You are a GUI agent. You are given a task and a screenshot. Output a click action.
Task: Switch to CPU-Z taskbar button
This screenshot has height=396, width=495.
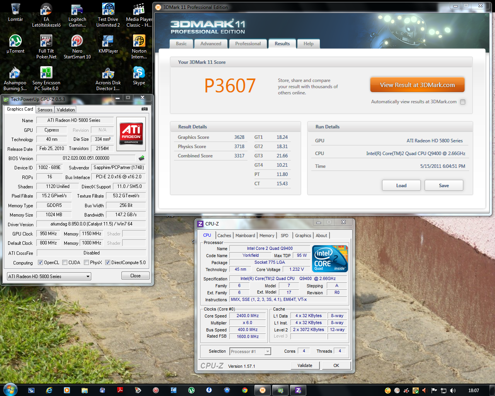click(298, 390)
